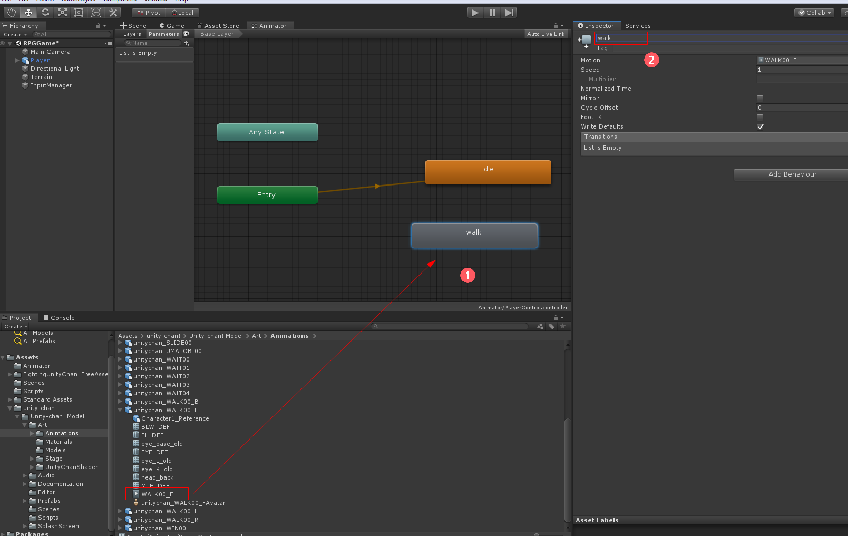The height and width of the screenshot is (536, 848).
Task: Click the add parameter plus button
Action: (187, 43)
